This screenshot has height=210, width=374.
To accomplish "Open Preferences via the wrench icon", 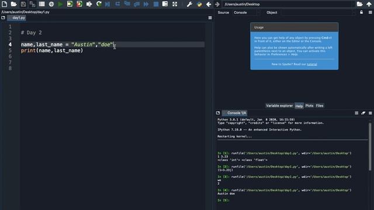I will [x=189, y=4].
